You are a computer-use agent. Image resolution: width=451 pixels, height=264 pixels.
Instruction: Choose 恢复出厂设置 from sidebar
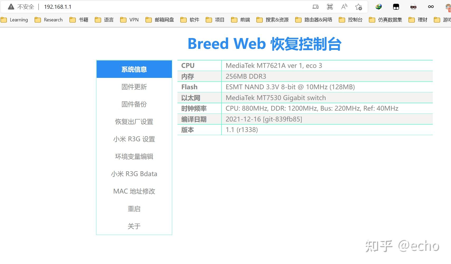click(x=134, y=122)
